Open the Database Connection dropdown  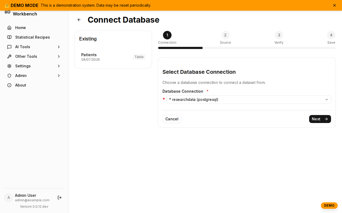[249, 100]
